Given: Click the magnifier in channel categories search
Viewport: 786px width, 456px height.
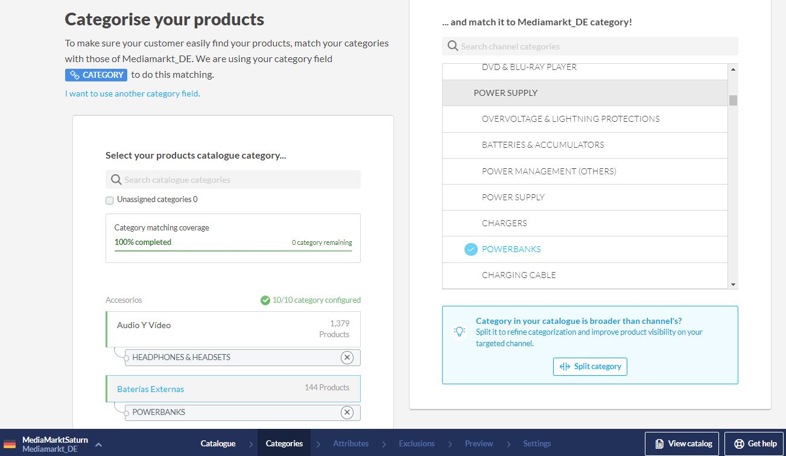Looking at the screenshot, I should [453, 46].
